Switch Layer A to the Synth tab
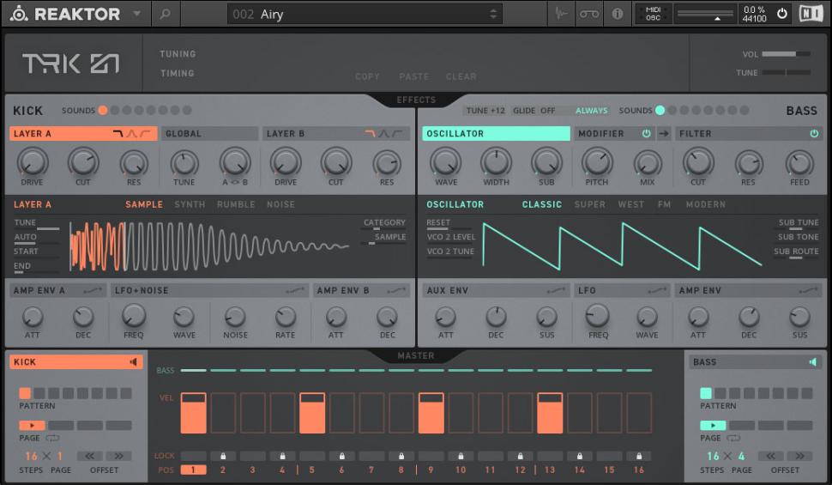The width and height of the screenshot is (832, 485). pos(190,204)
